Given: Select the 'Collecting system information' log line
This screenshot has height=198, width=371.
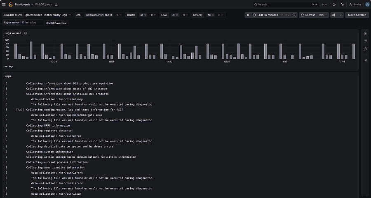Looking at the screenshot, I should tap(50, 152).
